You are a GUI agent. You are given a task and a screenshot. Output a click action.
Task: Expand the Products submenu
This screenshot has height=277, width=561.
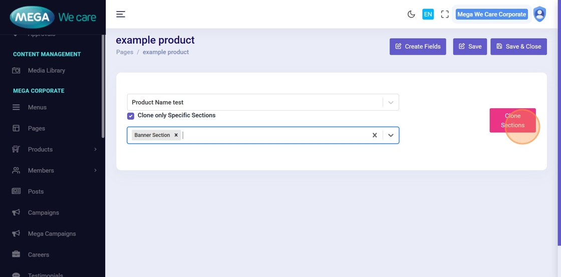click(95, 149)
